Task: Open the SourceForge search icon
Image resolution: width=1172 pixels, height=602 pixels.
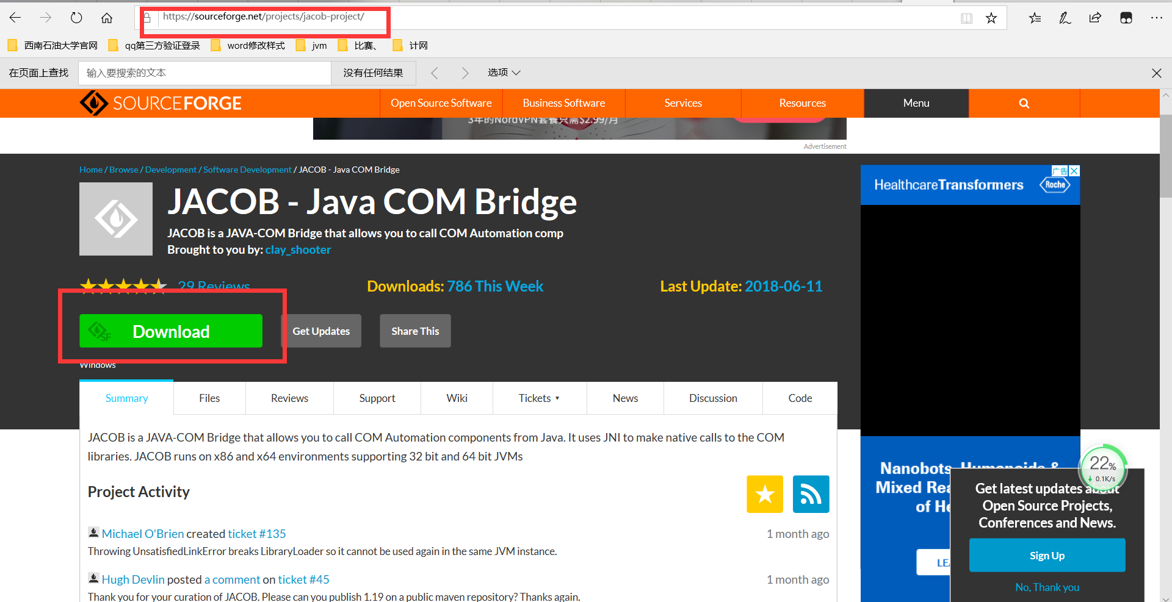Action: 1024,103
